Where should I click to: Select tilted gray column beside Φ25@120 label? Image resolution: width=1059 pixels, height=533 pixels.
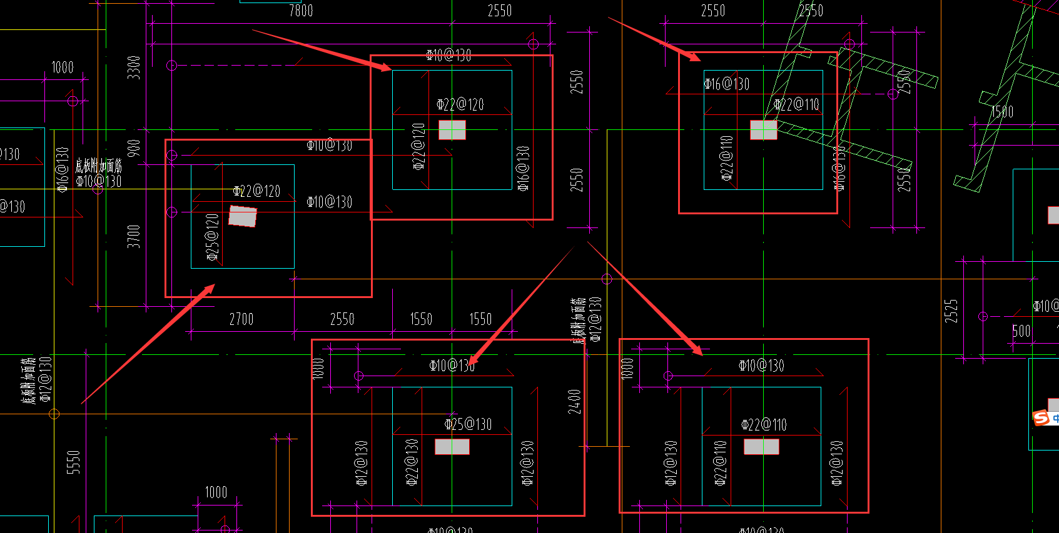(243, 216)
